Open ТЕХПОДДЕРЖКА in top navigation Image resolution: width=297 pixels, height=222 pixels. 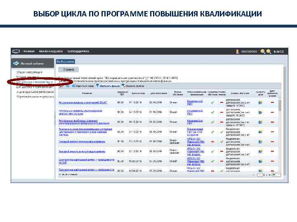point(78,51)
